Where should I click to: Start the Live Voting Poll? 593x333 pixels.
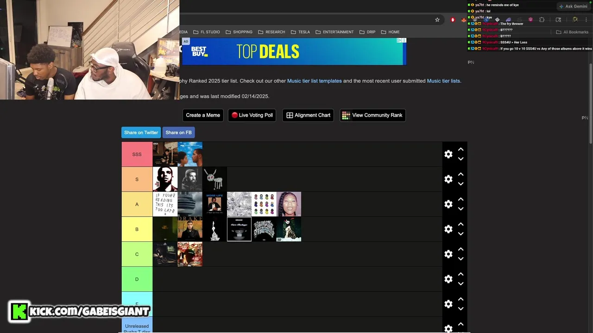point(252,115)
